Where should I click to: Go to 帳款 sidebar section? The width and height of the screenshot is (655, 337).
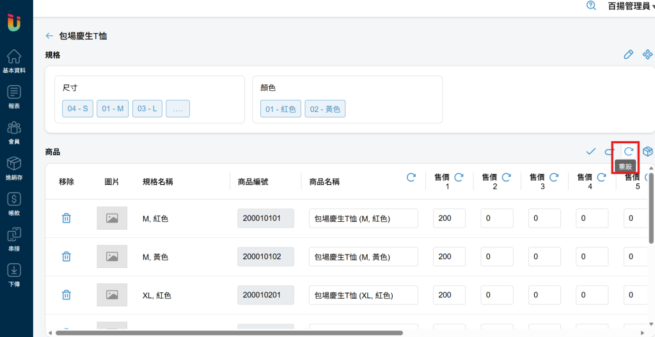(x=14, y=204)
